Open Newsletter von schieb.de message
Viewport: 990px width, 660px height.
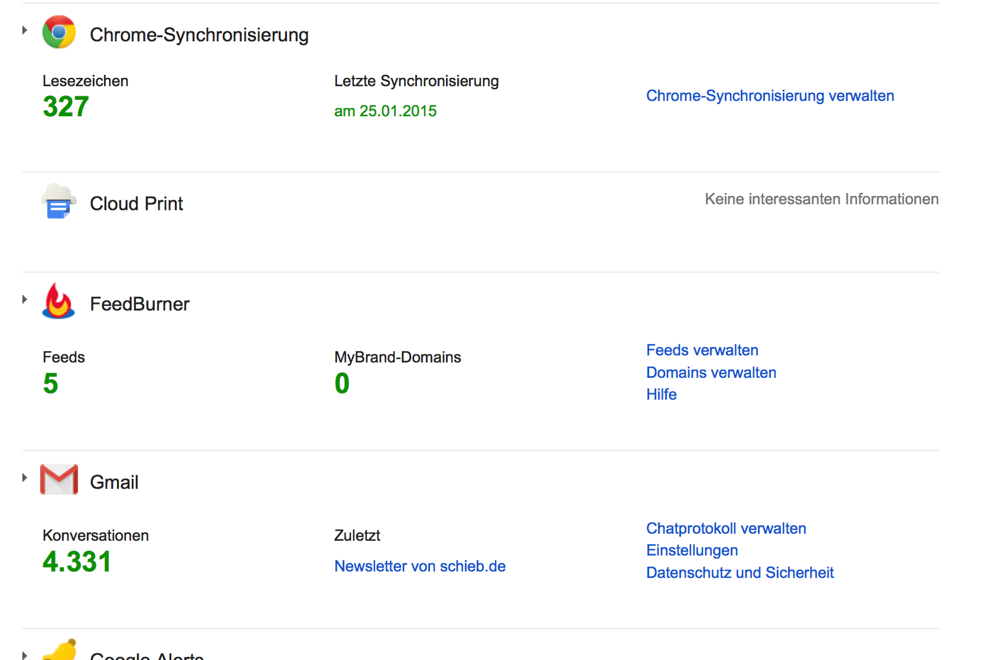(x=420, y=566)
